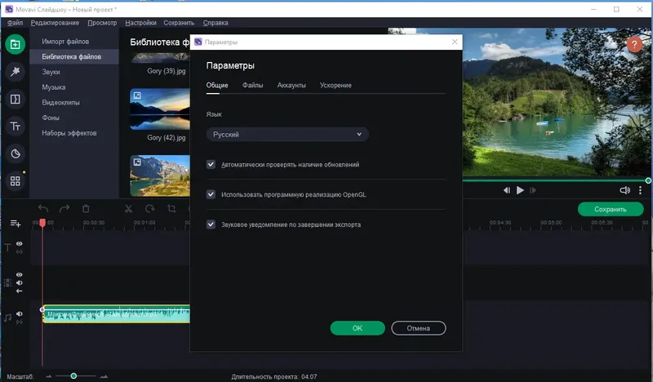Click the preview progress bar end handle
Image resolution: width=653 pixels, height=382 pixels.
[x=648, y=180]
